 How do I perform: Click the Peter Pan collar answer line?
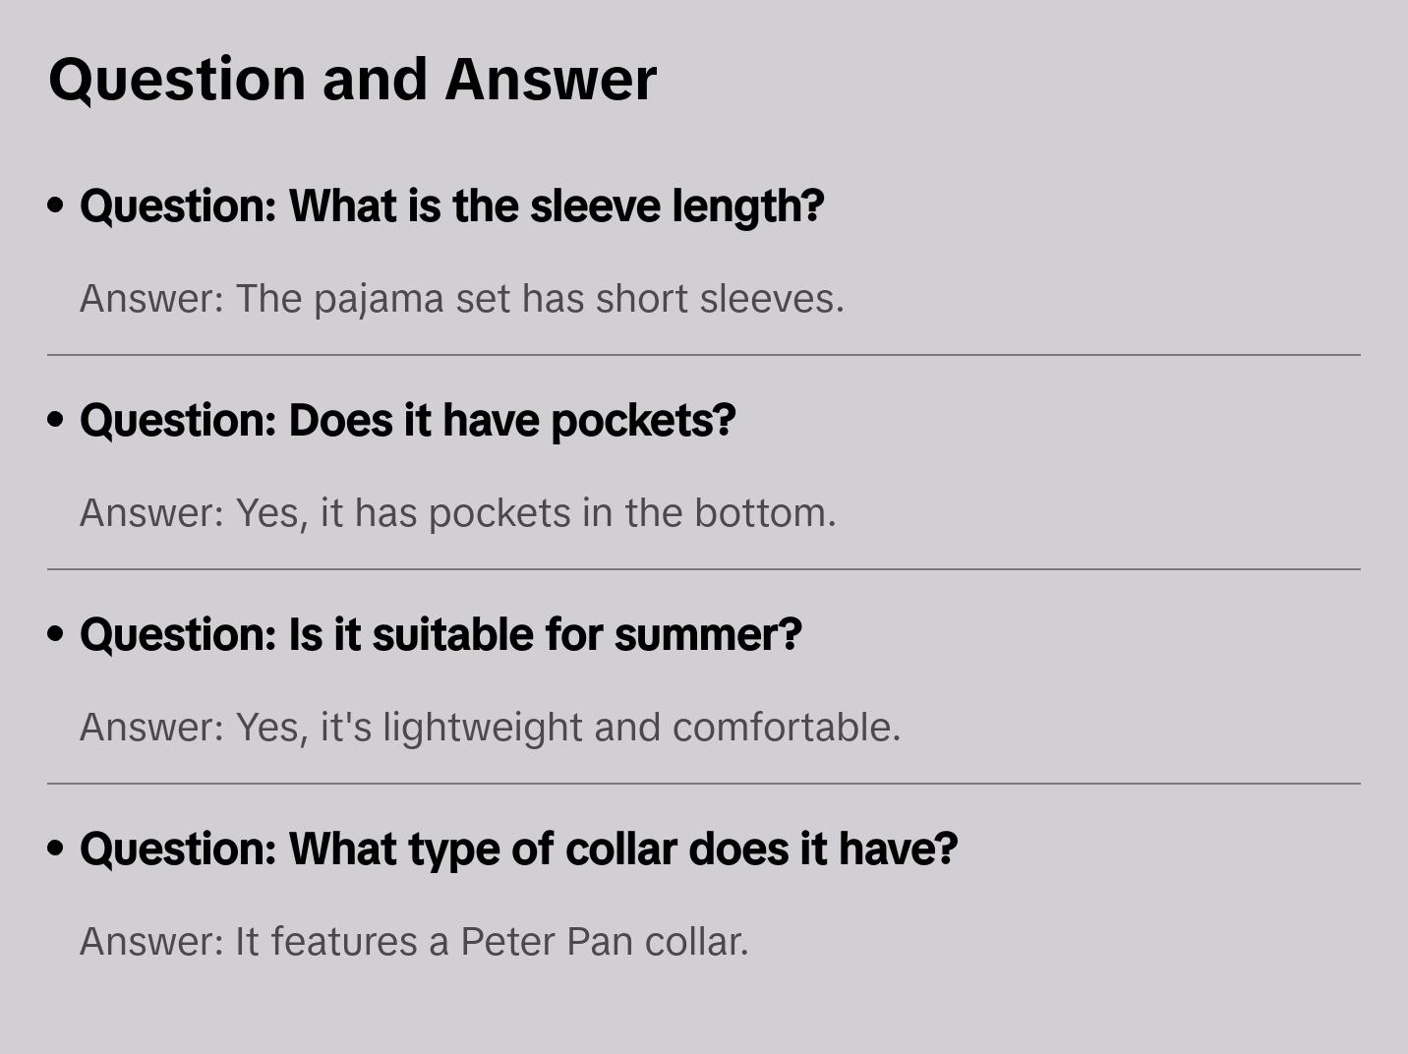[x=414, y=942]
